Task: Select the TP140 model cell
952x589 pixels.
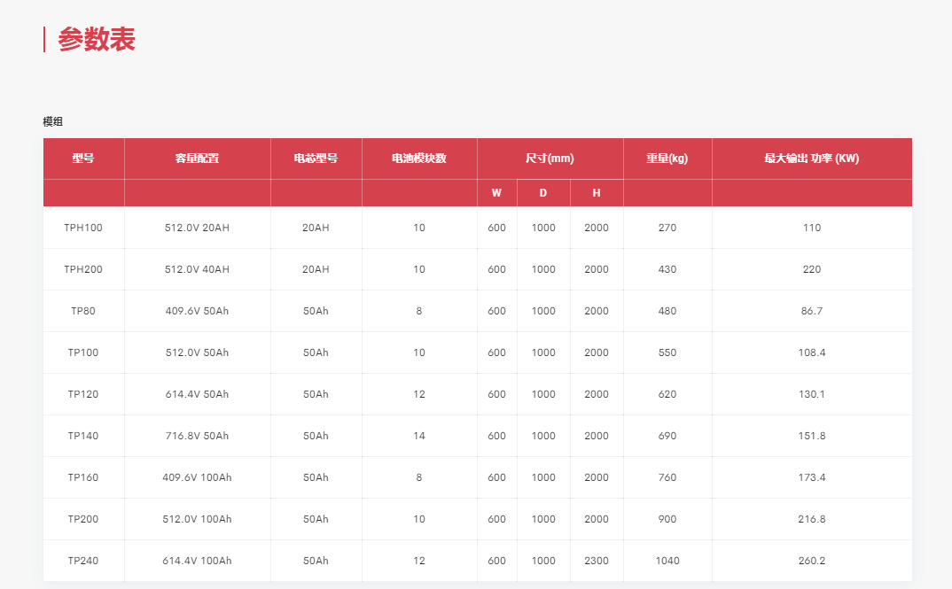Action: [83, 436]
